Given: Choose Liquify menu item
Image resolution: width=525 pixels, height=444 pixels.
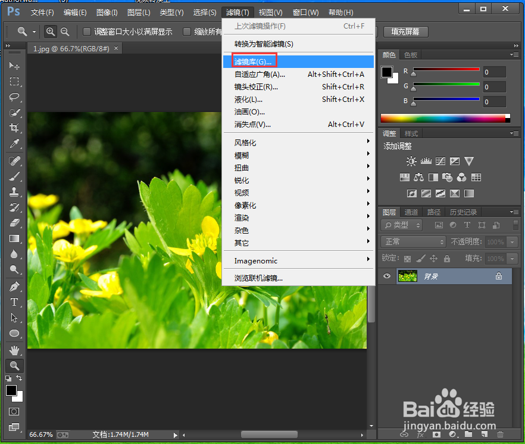Looking at the screenshot, I should 298,100.
